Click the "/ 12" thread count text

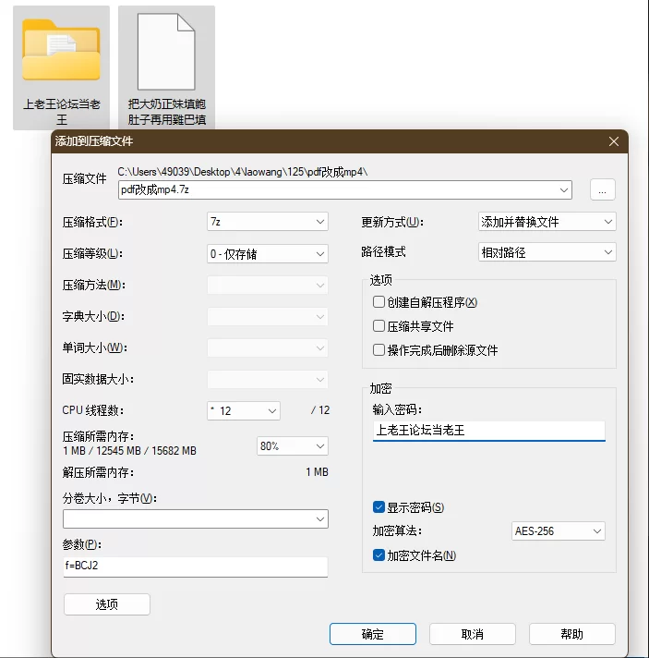coord(320,410)
